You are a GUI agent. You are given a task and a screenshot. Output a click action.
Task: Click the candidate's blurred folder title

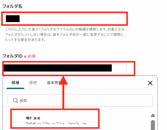pyautogui.click(x=33, y=118)
